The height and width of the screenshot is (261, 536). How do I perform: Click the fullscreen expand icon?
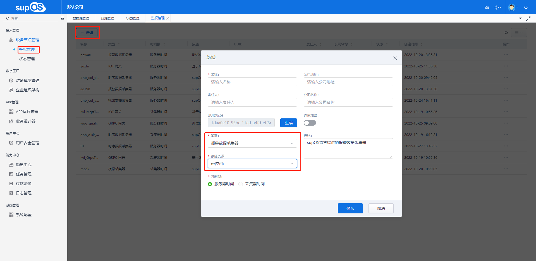pos(528,19)
